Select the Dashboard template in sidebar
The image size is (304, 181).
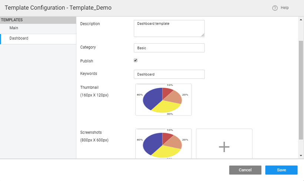(19, 38)
